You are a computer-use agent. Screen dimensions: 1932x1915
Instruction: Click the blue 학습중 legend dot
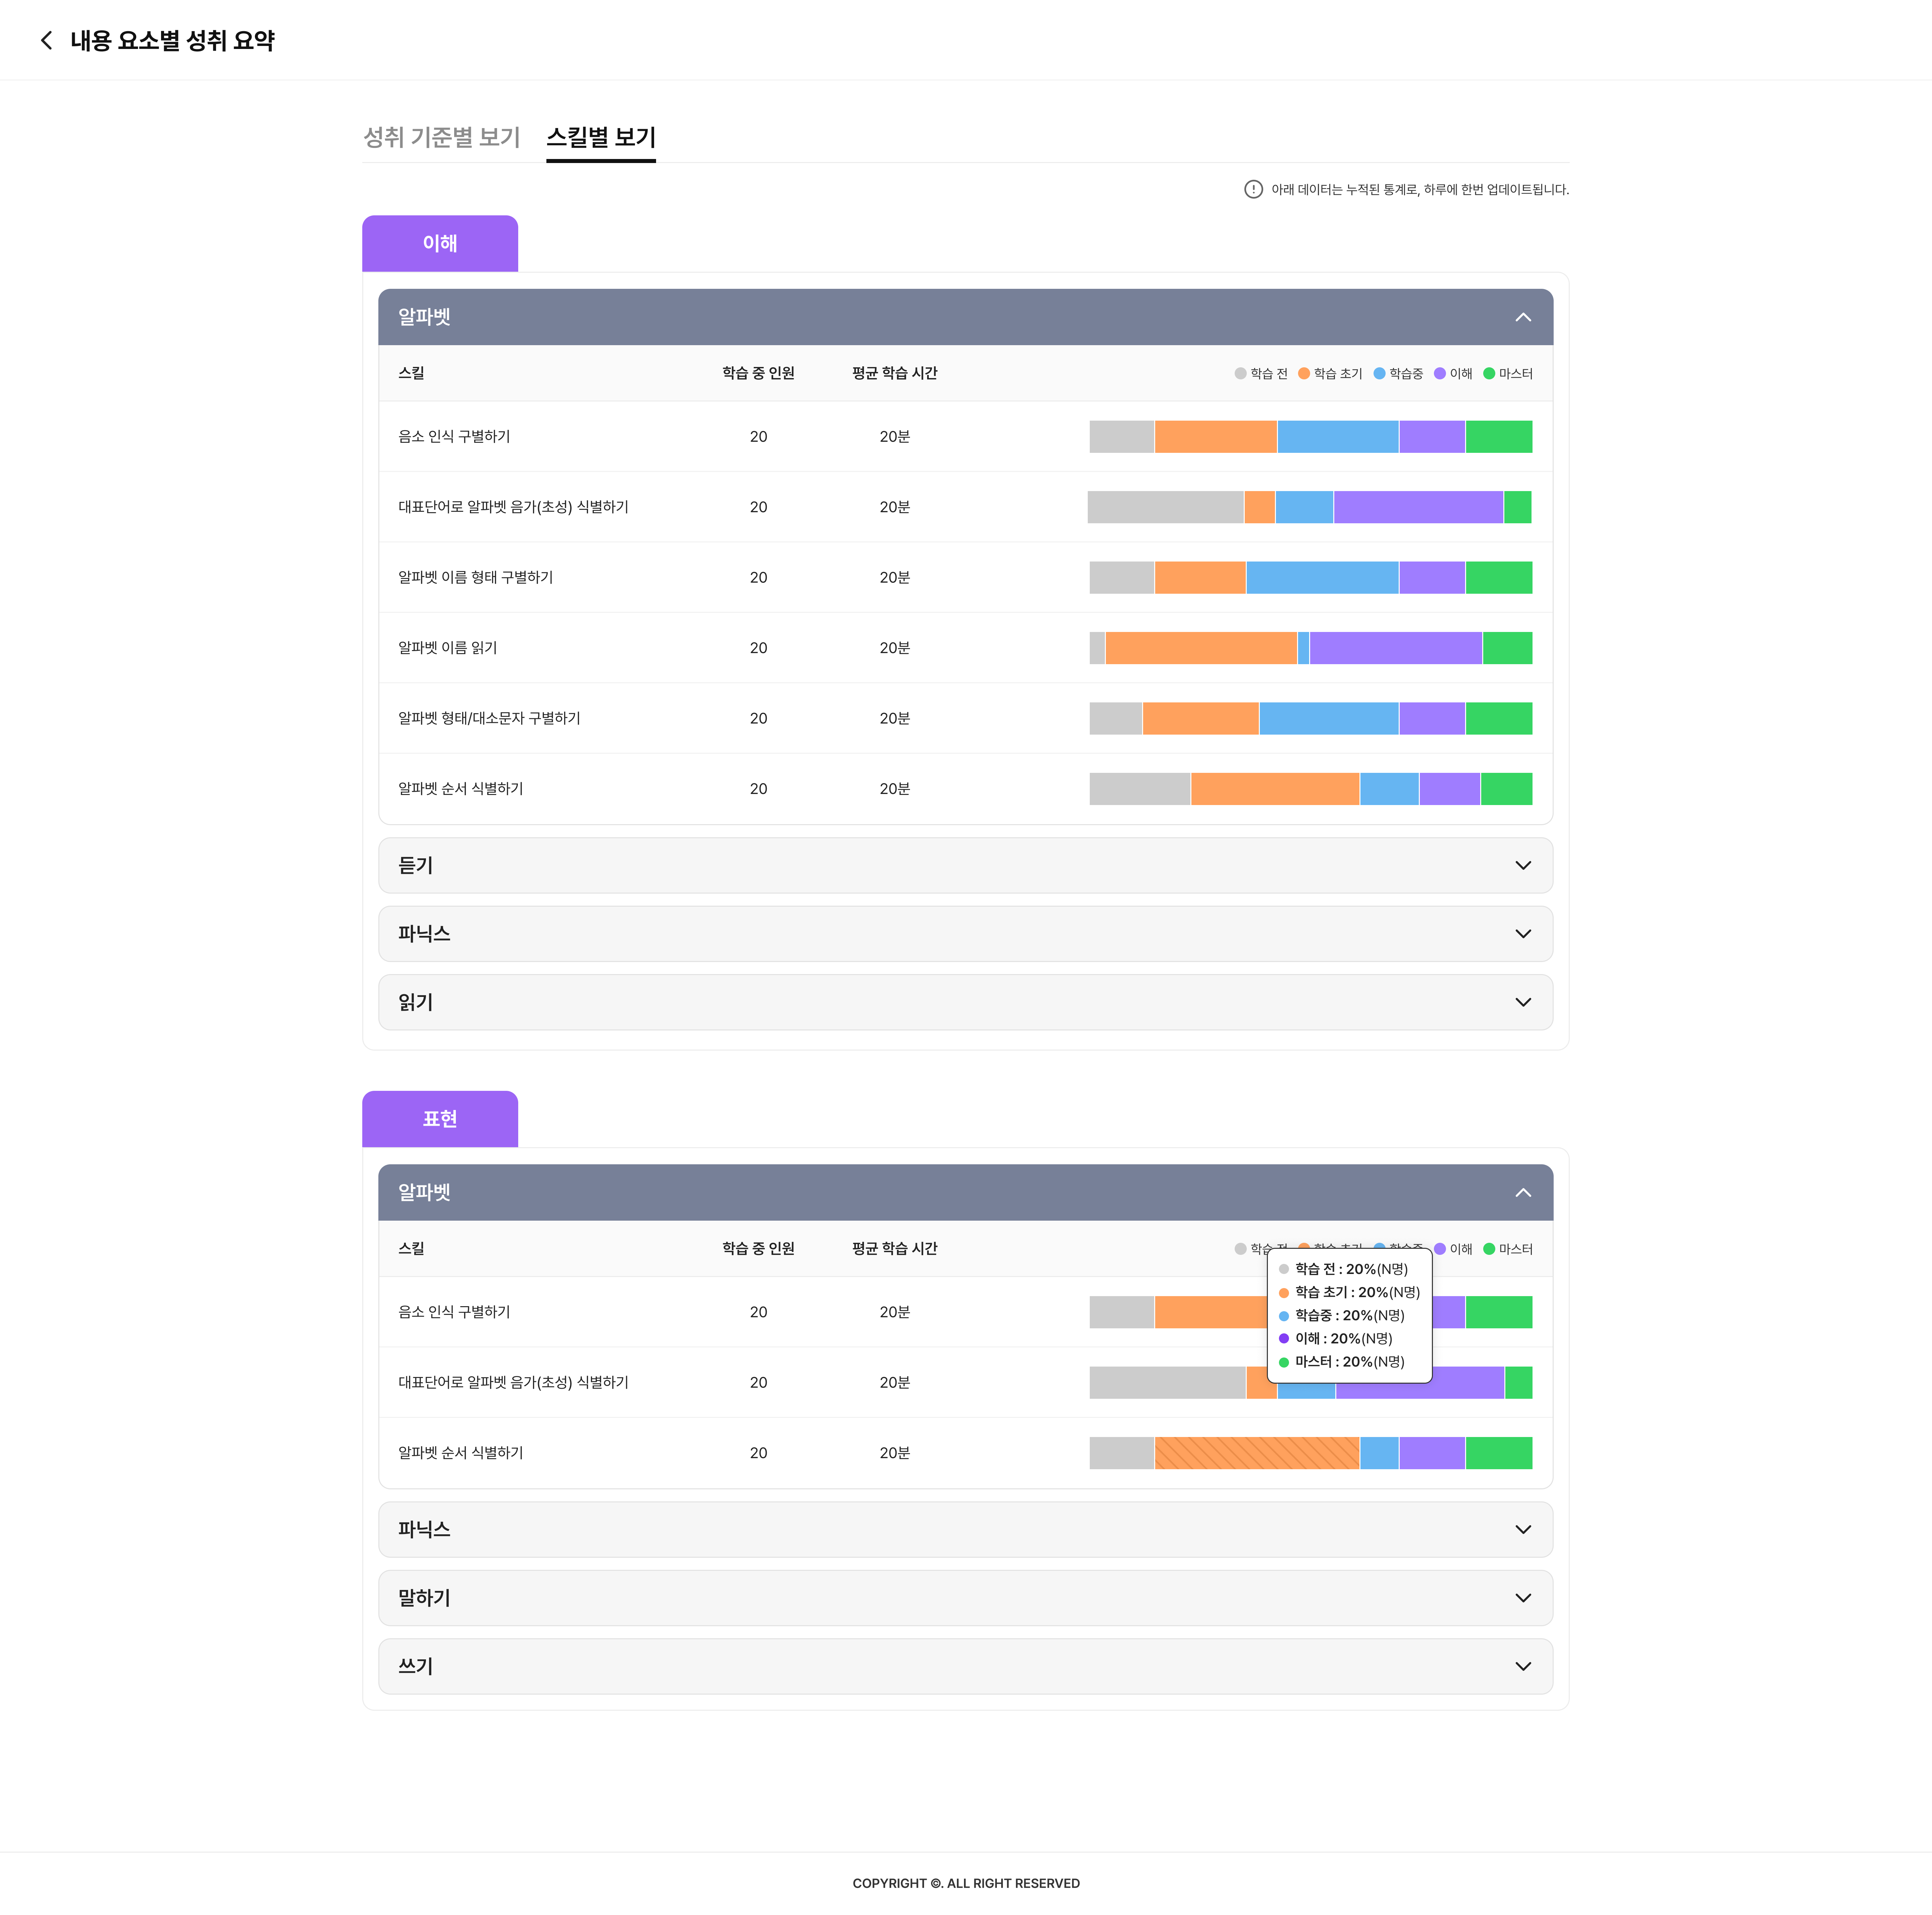[x=1379, y=373]
